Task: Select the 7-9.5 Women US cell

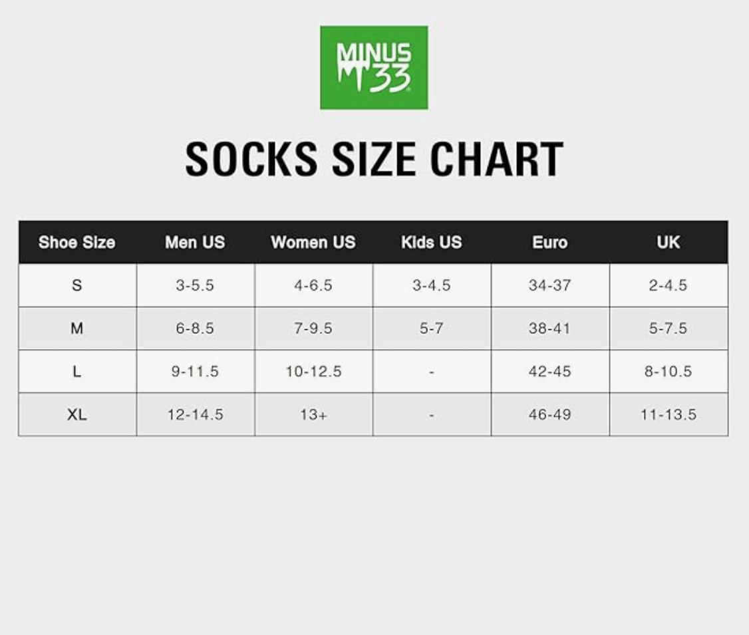Action: pos(313,328)
